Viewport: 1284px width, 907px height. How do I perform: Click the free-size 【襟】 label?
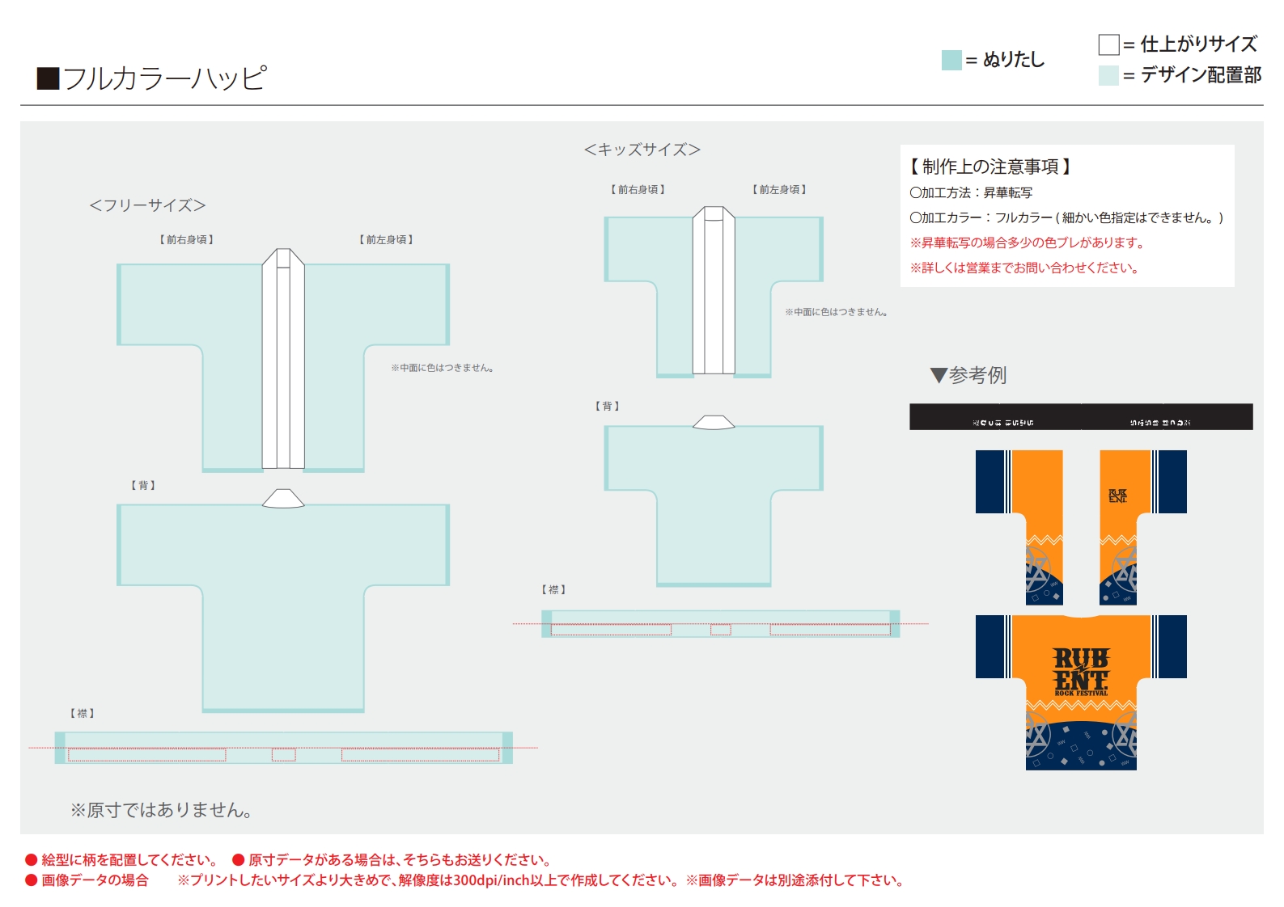tap(82, 713)
